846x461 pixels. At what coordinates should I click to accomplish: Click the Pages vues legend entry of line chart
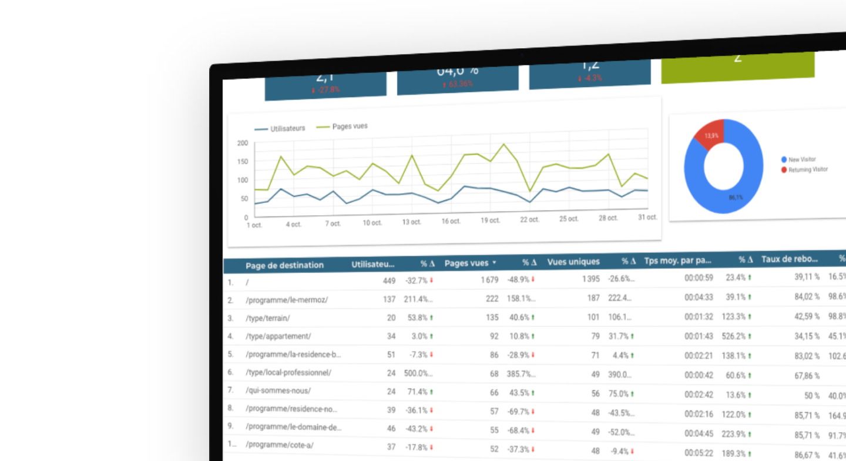pyautogui.click(x=342, y=126)
